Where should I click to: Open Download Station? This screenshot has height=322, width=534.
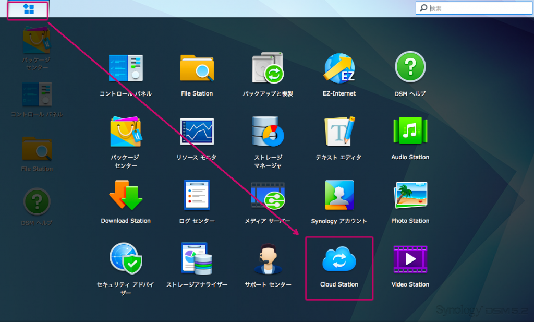coord(126,195)
